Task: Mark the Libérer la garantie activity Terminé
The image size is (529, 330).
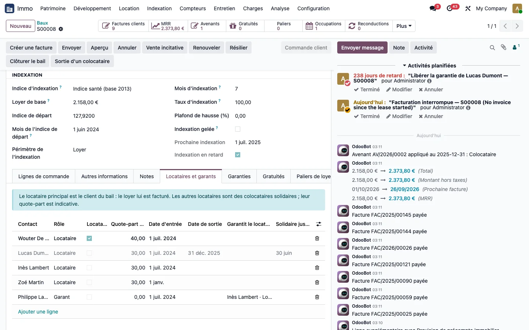Action: click(x=367, y=89)
